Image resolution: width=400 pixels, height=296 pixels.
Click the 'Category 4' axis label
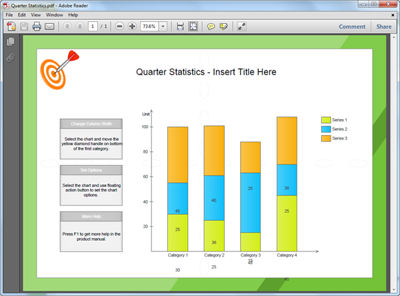click(287, 255)
